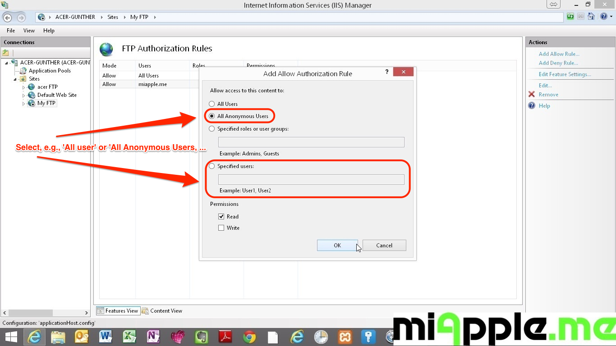Choose the Specified users radio option

[212, 166]
